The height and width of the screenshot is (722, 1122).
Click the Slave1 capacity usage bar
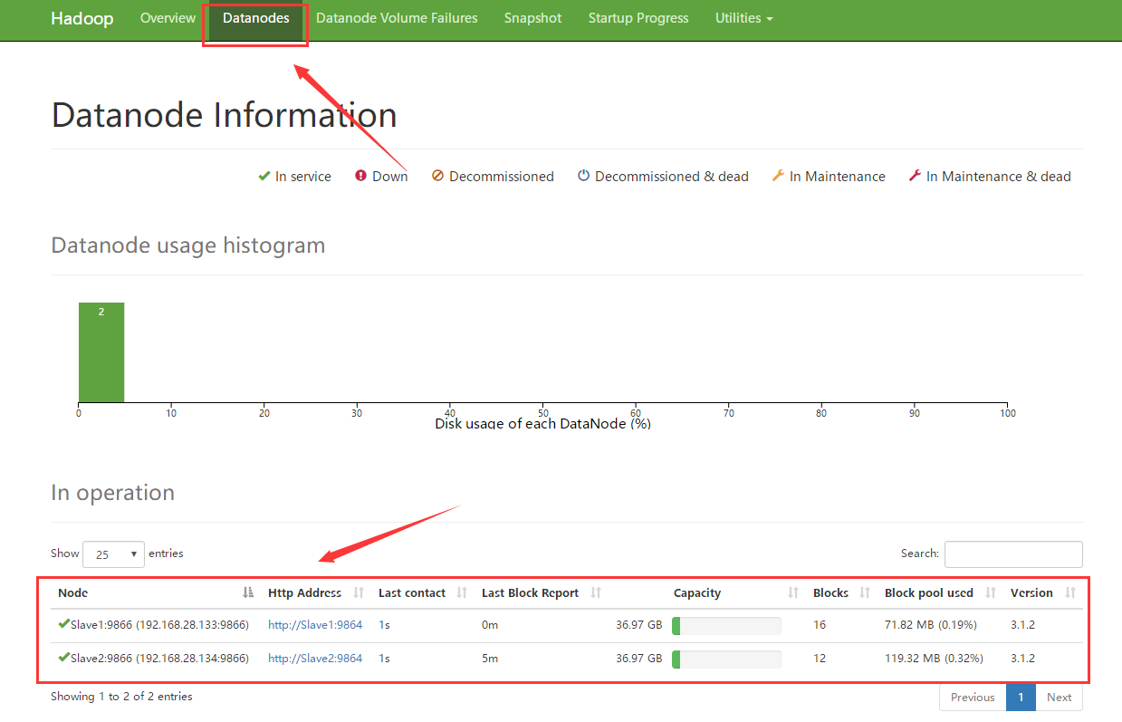[726, 625]
